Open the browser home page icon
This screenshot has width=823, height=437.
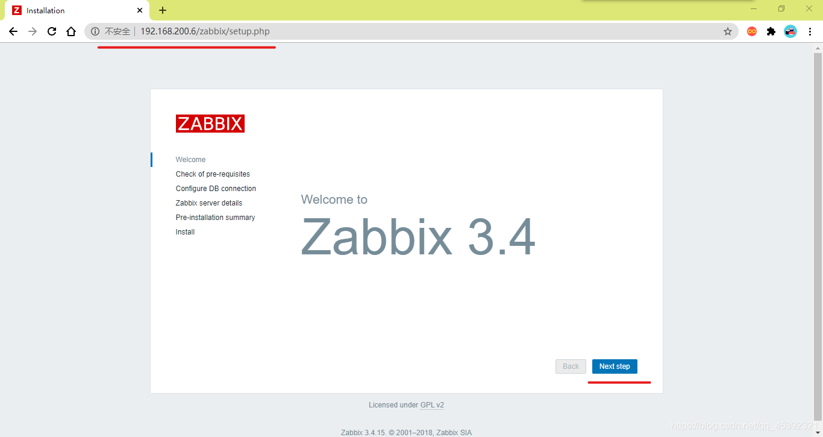click(71, 31)
